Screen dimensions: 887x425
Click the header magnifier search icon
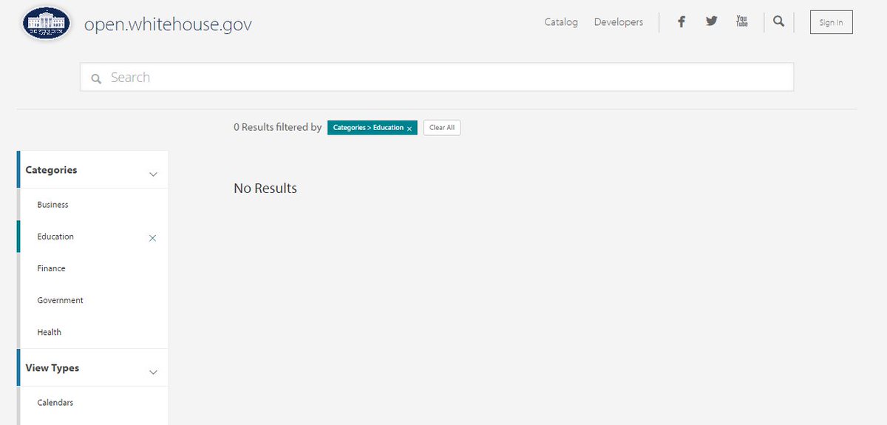coord(778,21)
